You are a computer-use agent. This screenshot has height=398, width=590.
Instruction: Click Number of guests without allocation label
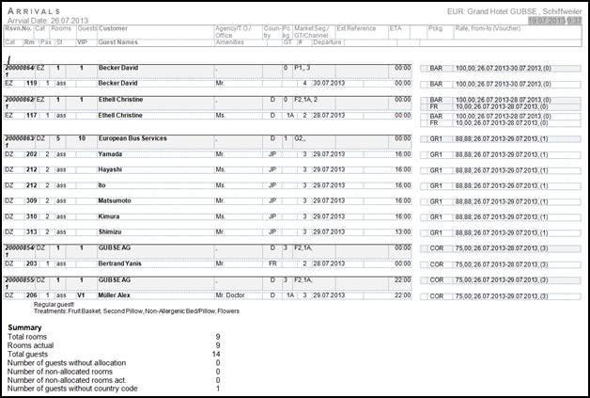(67, 363)
